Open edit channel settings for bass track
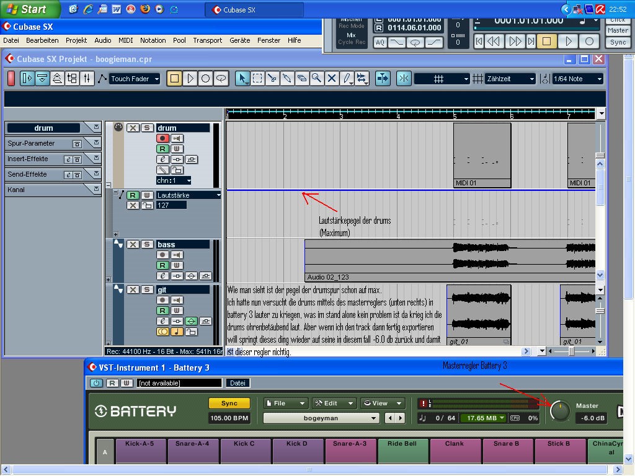The image size is (635, 476). (x=162, y=276)
